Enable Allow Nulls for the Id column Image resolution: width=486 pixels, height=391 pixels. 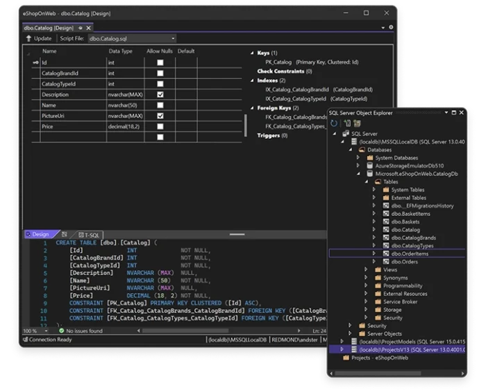pyautogui.click(x=160, y=63)
